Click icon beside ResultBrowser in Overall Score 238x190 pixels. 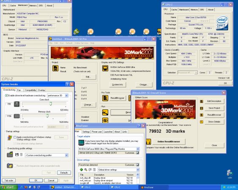(x=202, y=115)
